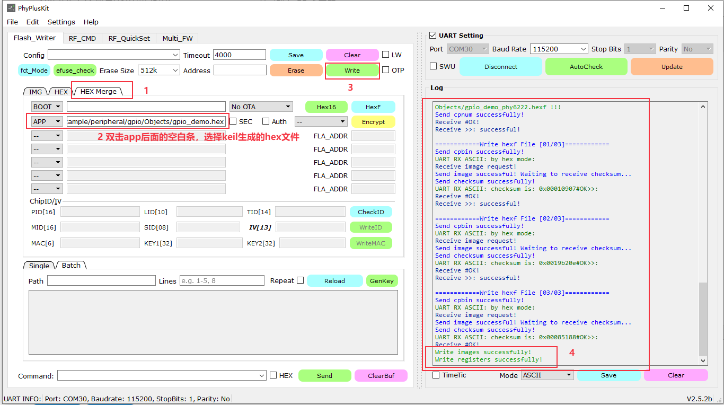Open the APP type dropdown
The width and height of the screenshot is (724, 405).
click(x=47, y=121)
